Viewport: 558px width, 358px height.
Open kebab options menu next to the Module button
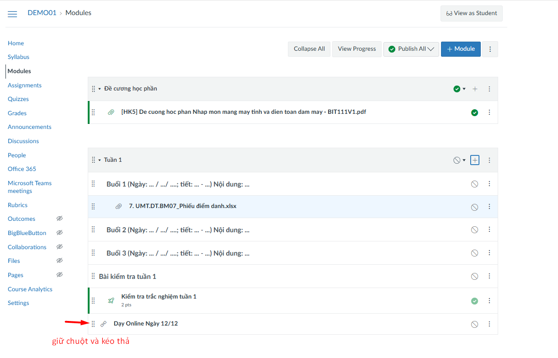[x=490, y=49]
